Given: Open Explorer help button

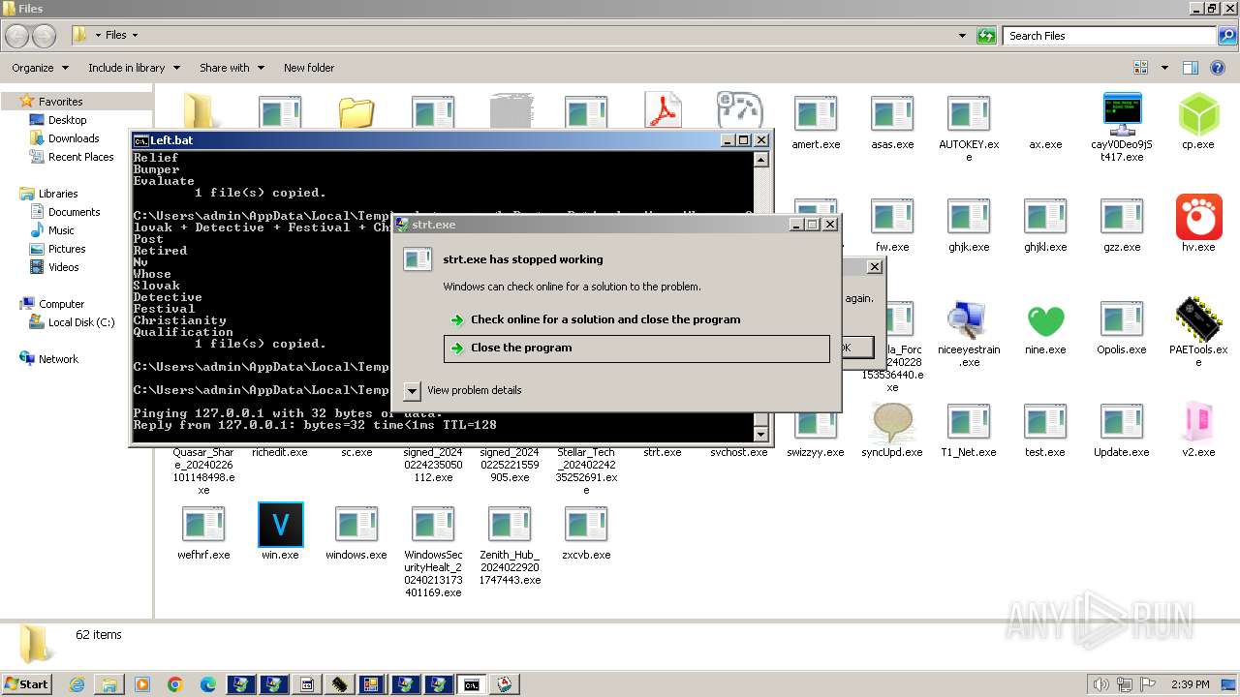Looking at the screenshot, I should 1220,68.
